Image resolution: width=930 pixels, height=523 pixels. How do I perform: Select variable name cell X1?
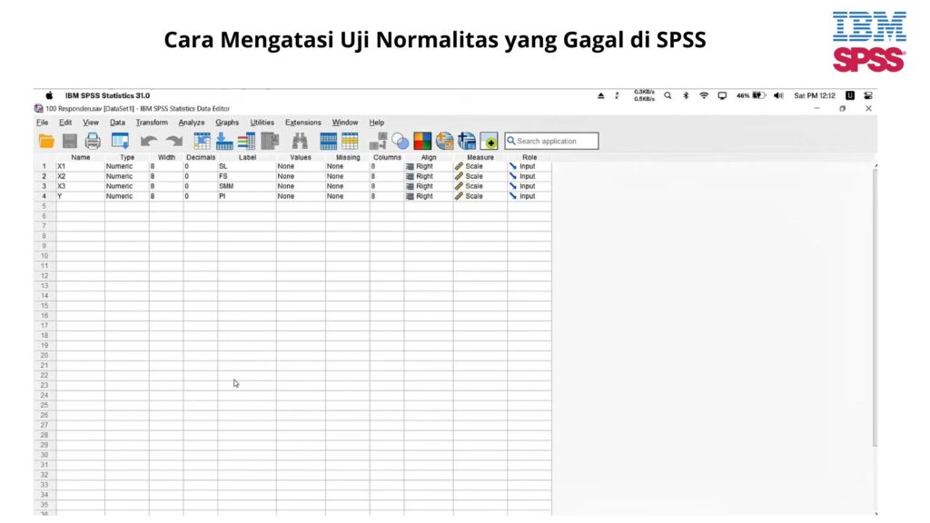[81, 167]
